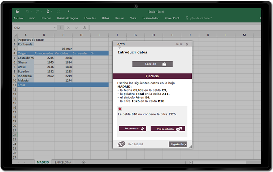
Task: Click the Save icon in quick access toolbar
Action: 18,12
